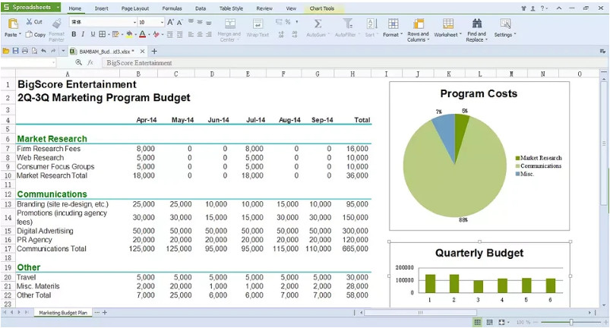610x328 pixels.
Task: Click the Find and Replace binoculars icon
Action: 476,24
